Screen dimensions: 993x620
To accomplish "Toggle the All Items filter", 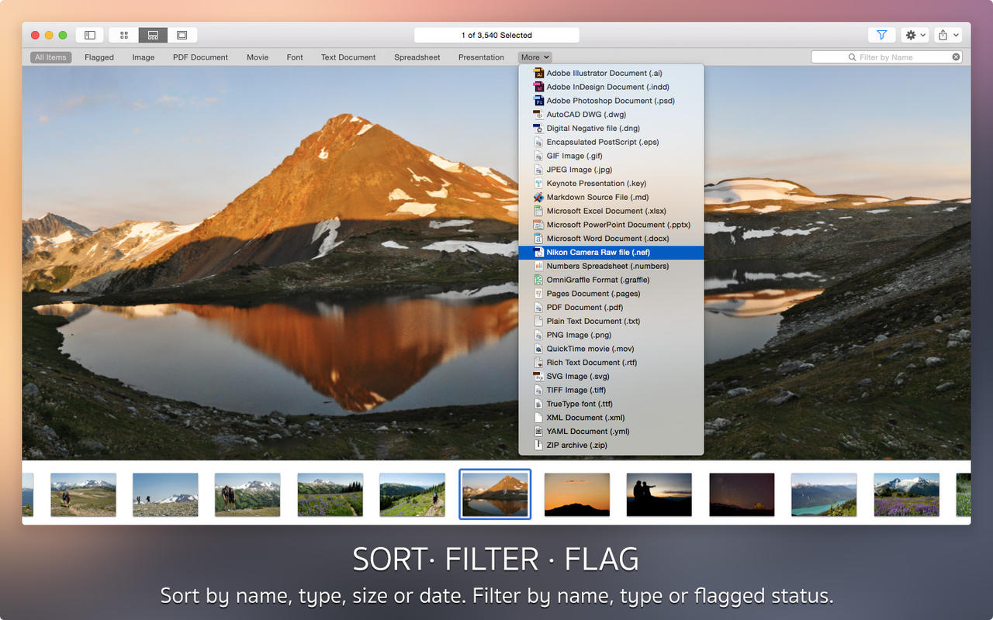I will pyautogui.click(x=50, y=57).
